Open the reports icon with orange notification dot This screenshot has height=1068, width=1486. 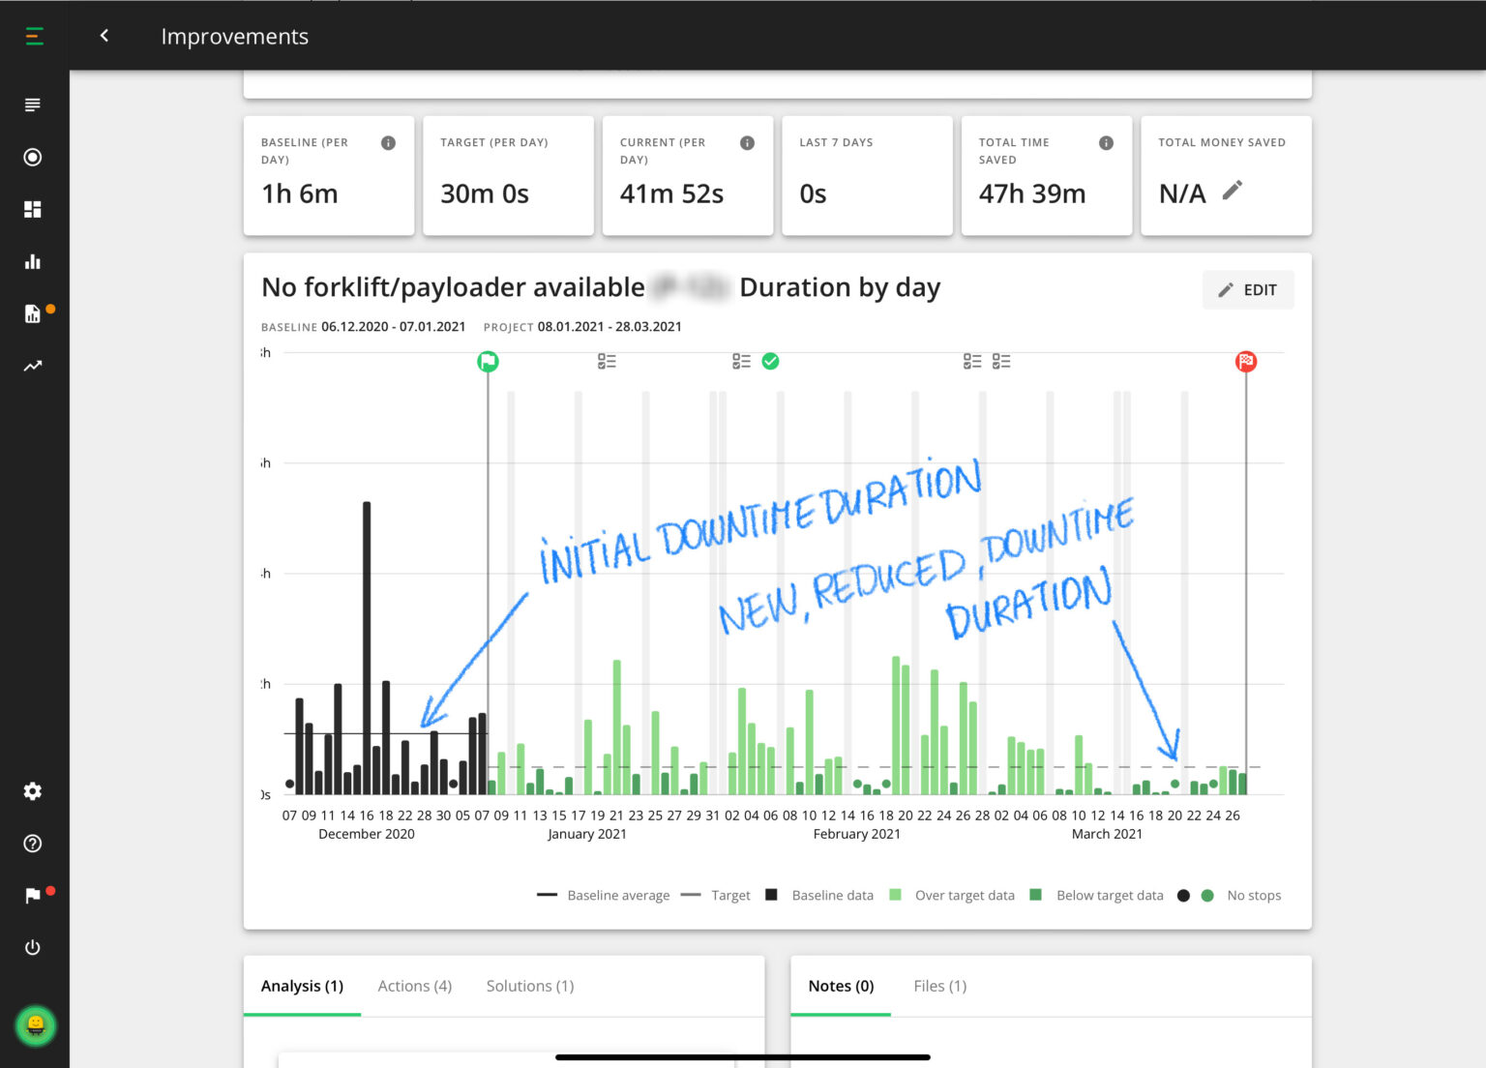(33, 313)
